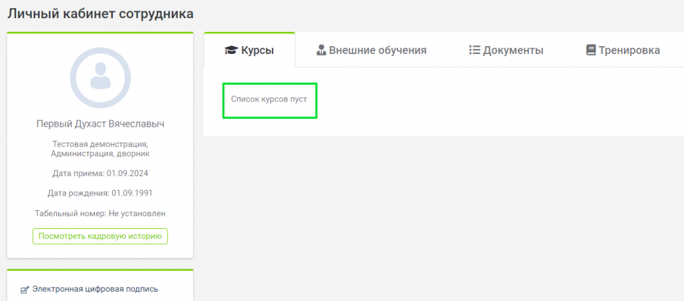The image size is (684, 301).
Task: Click the text Тестовая демонстрация, Администрация, дворник
Action: [100, 149]
